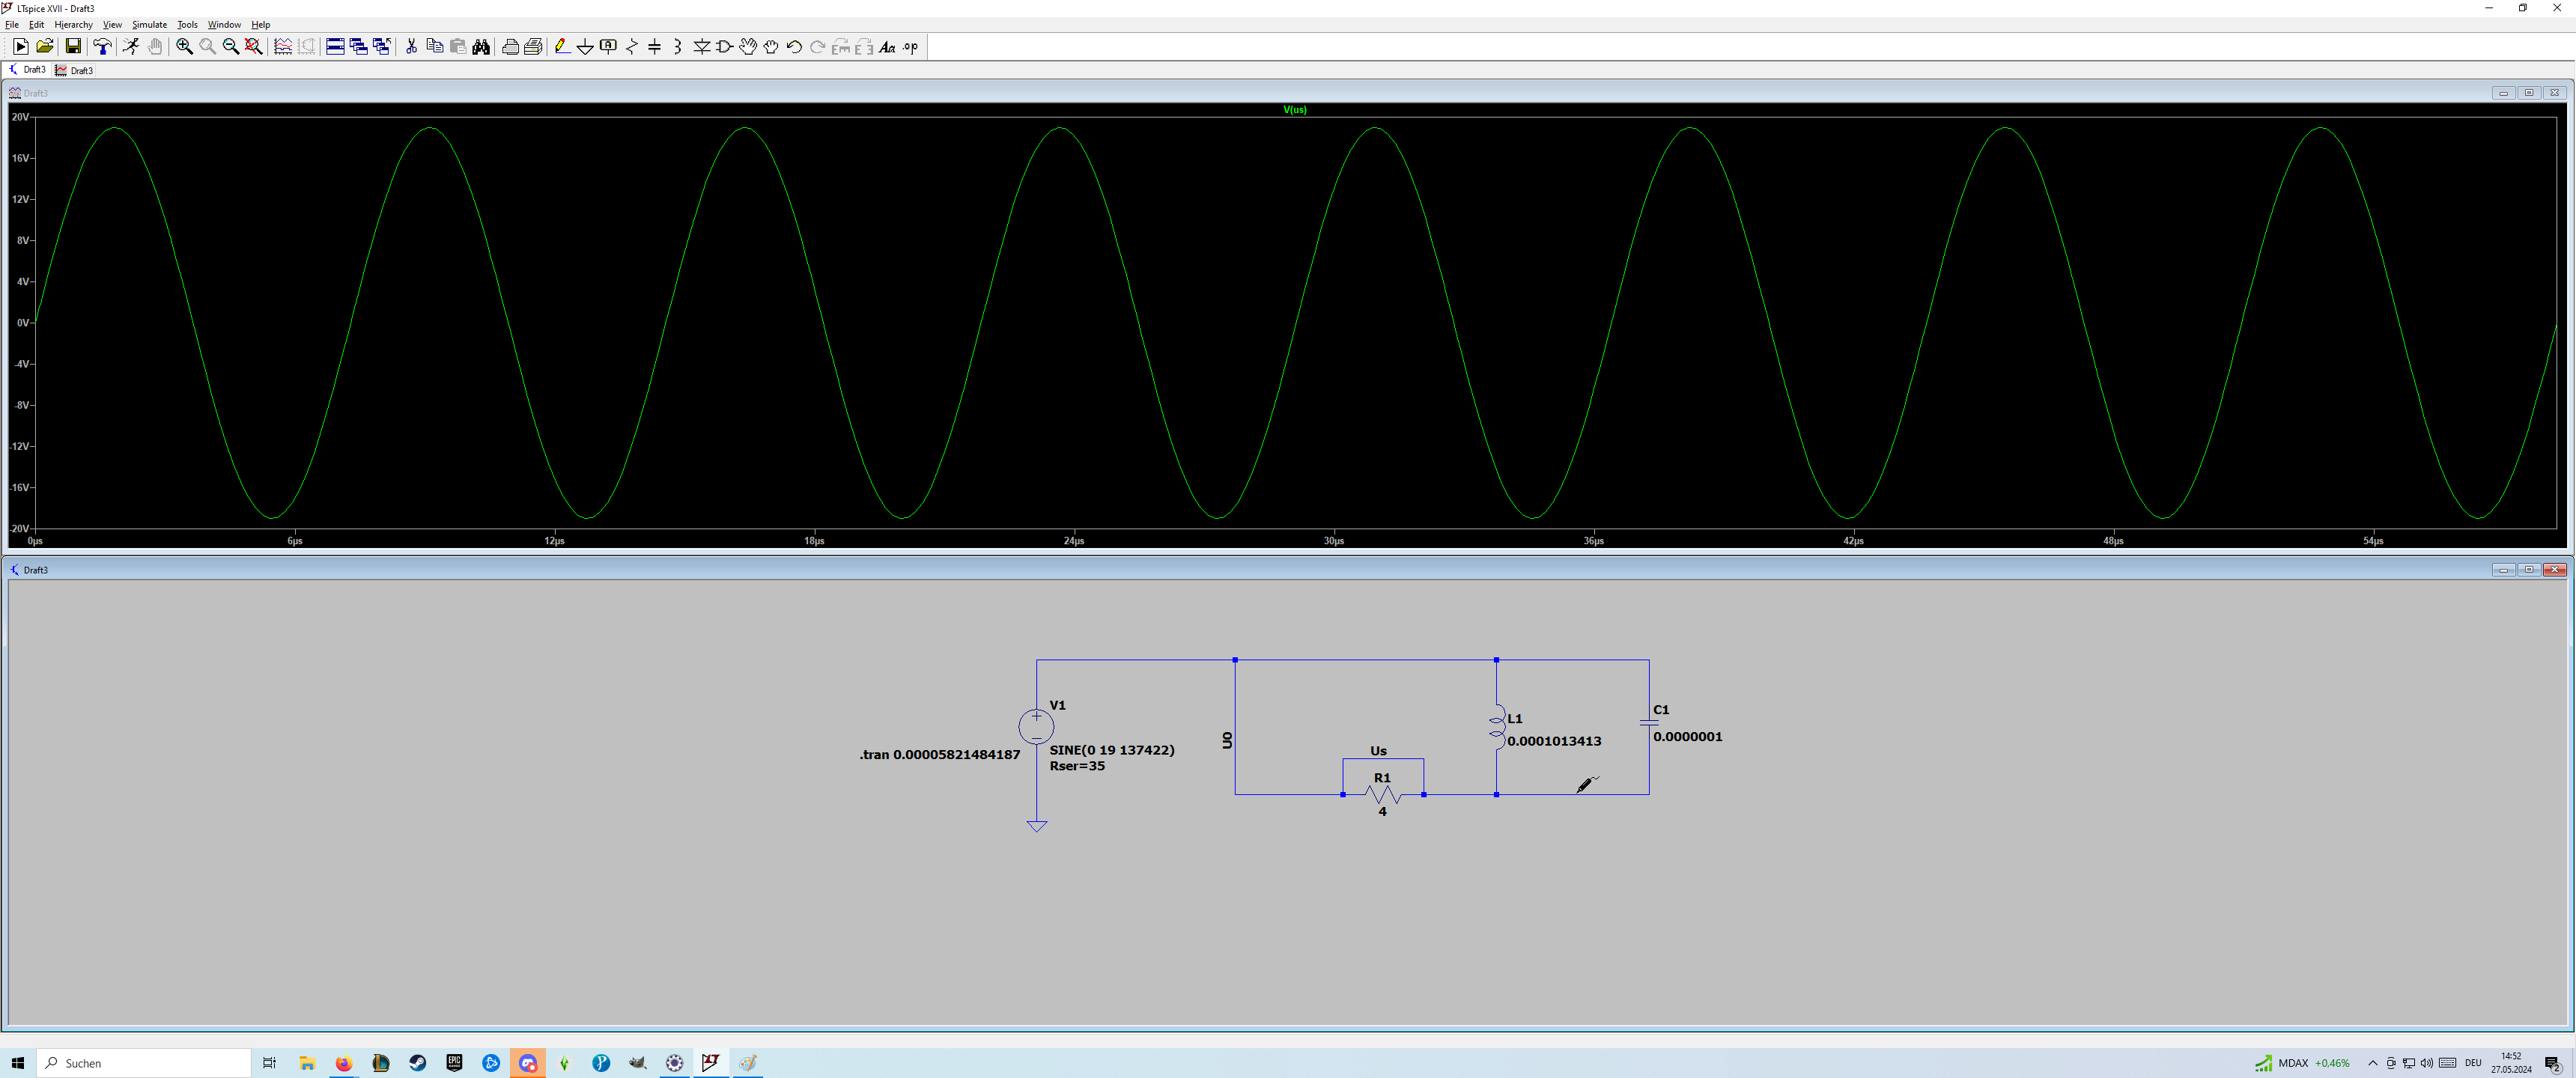The height and width of the screenshot is (1078, 2576).
Task: Click the Find binoculars icon
Action: pyautogui.click(x=481, y=47)
